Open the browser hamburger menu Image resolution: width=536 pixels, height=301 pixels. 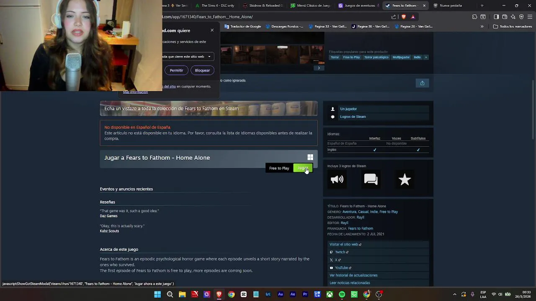[x=530, y=17]
